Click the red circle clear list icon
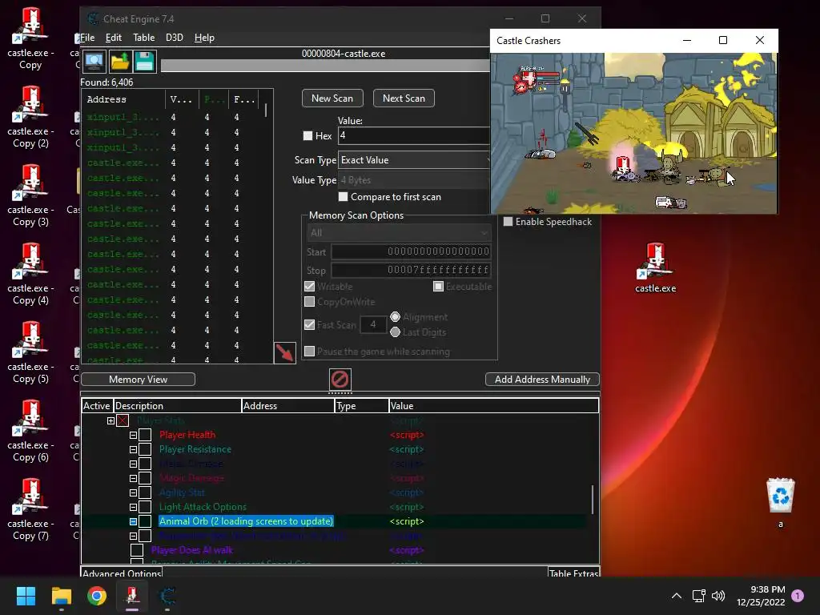The width and height of the screenshot is (820, 615). (x=340, y=379)
